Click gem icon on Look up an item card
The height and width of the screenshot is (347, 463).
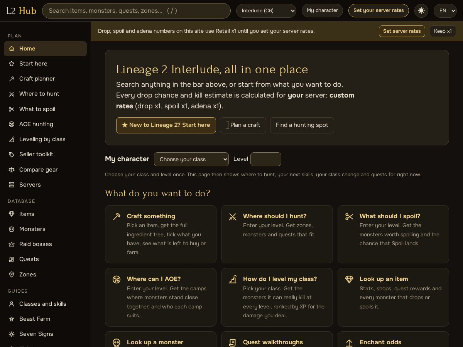(x=349, y=280)
